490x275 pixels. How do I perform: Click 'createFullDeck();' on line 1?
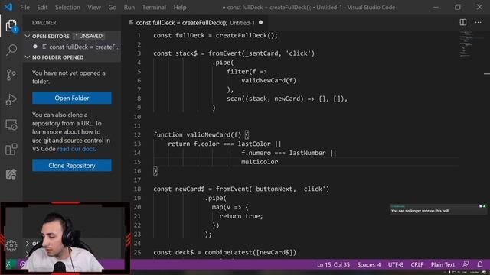(247, 35)
